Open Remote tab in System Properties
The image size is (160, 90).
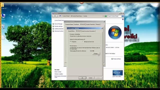click(x=98, y=24)
